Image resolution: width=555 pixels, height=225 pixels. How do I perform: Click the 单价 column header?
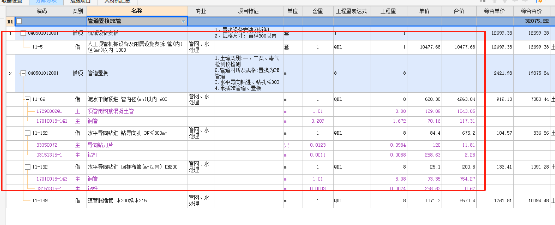(424, 11)
